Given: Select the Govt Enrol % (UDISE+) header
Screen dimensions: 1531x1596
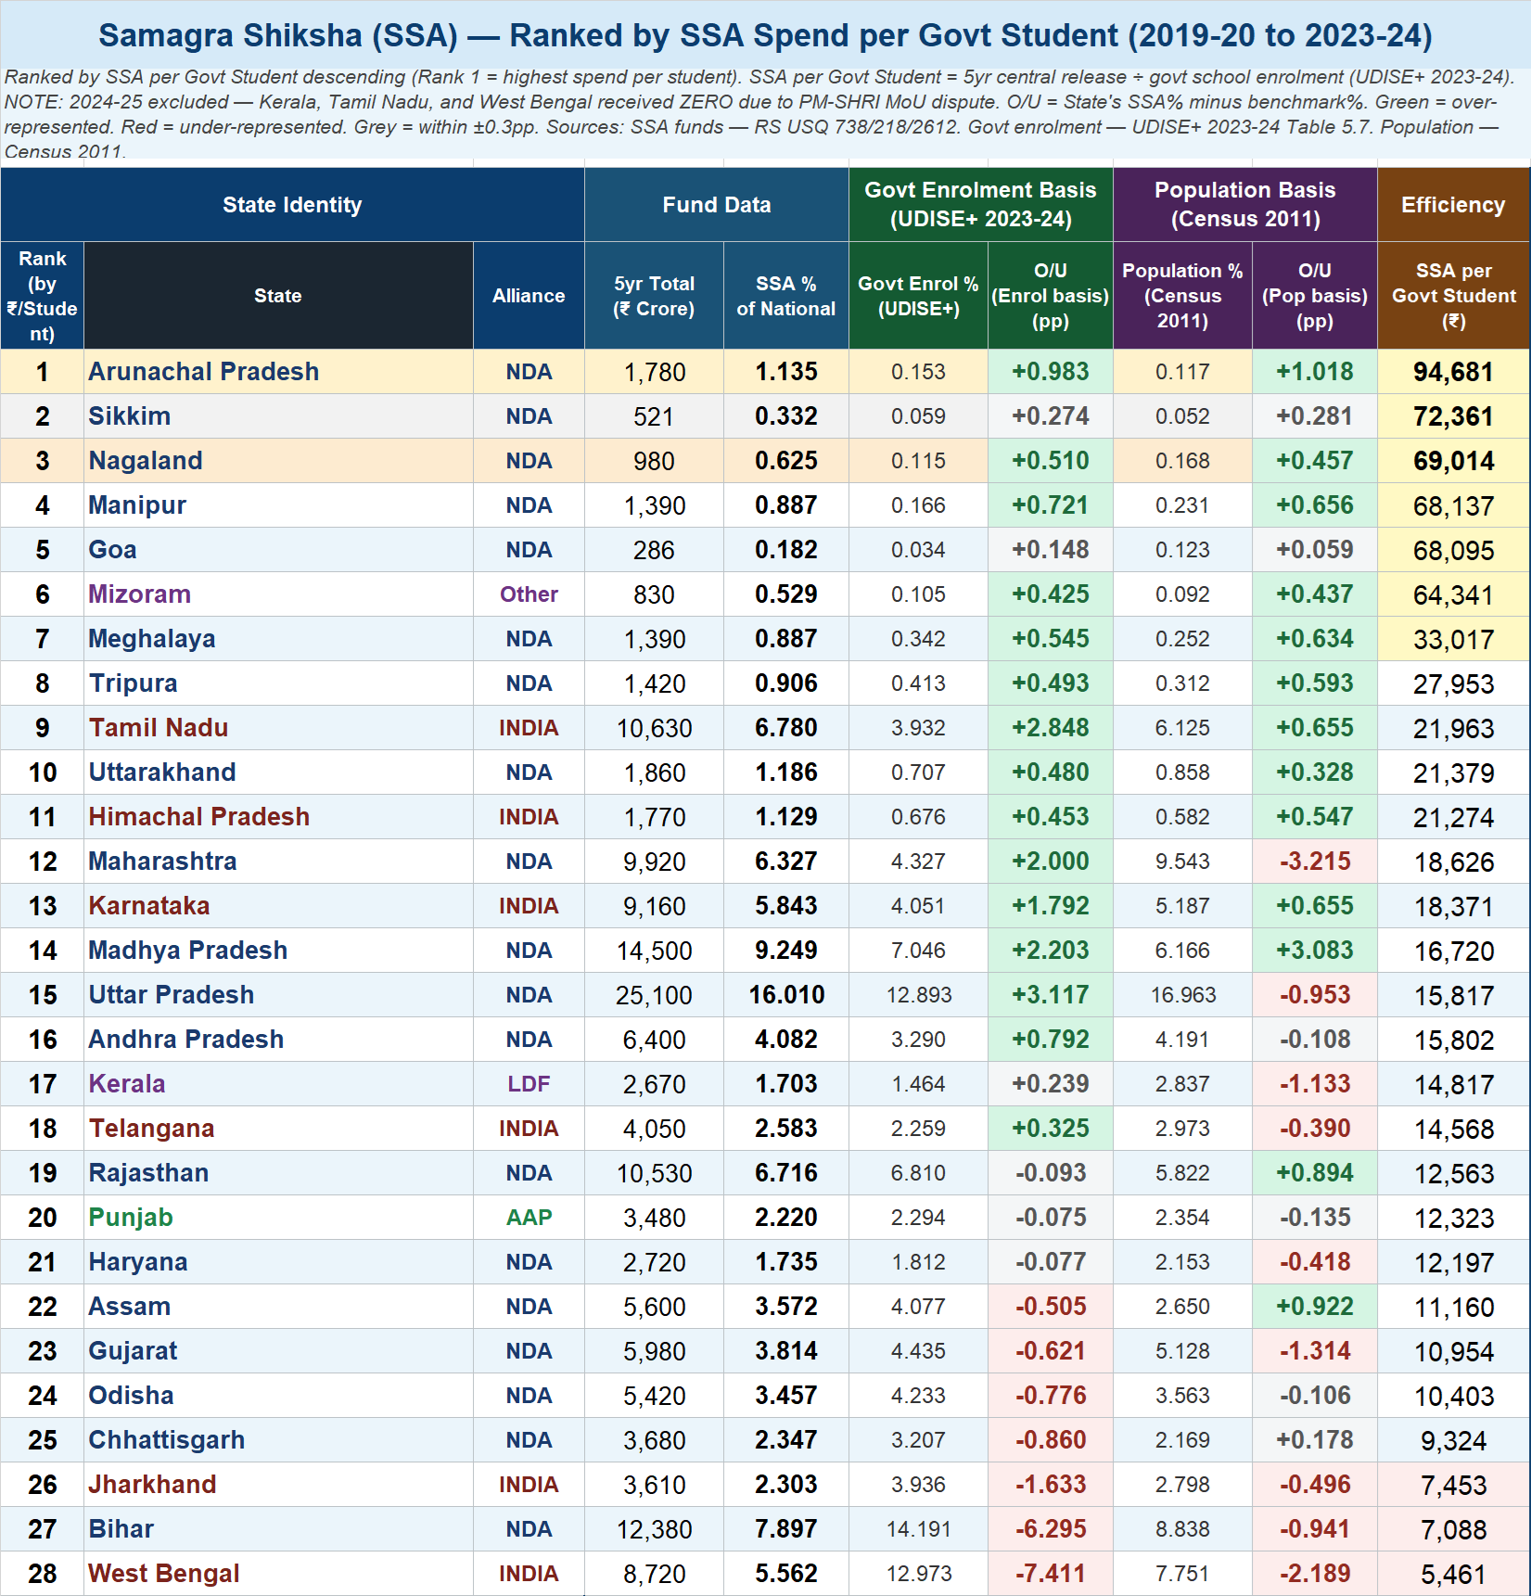Looking at the screenshot, I should pyautogui.click(x=917, y=296).
